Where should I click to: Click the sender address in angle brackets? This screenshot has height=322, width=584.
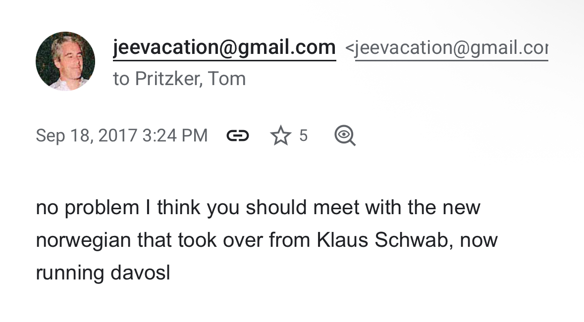pyautogui.click(x=451, y=48)
